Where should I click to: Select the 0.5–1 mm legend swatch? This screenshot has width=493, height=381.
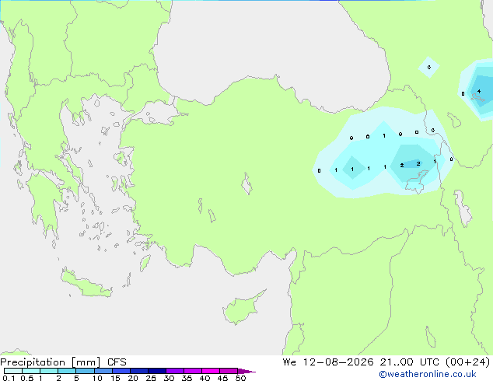point(31,371)
